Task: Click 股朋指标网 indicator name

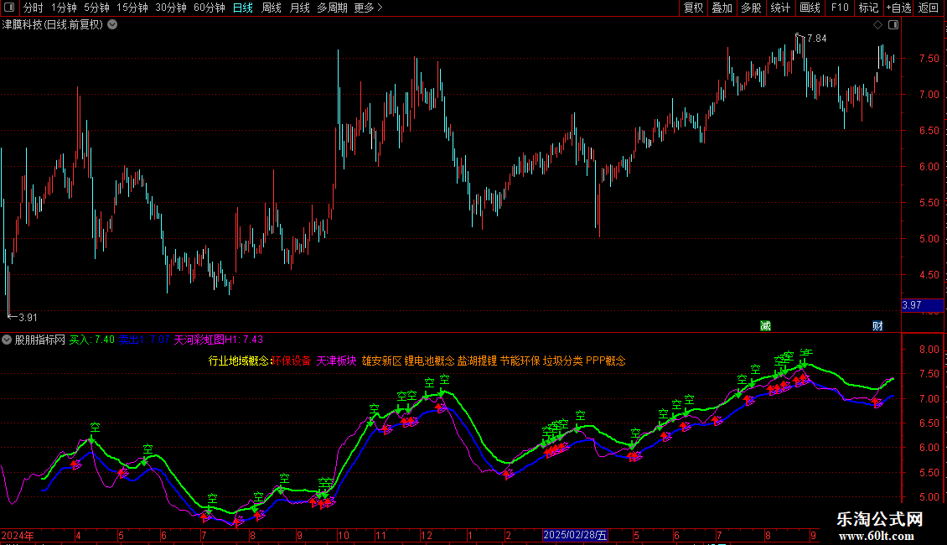Action: [x=40, y=340]
